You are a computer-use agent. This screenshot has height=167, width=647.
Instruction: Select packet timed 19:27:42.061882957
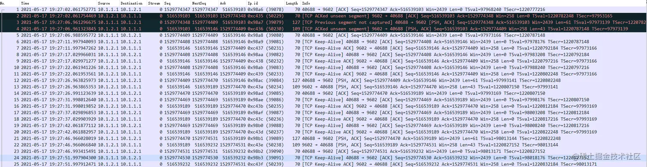point(323,132)
